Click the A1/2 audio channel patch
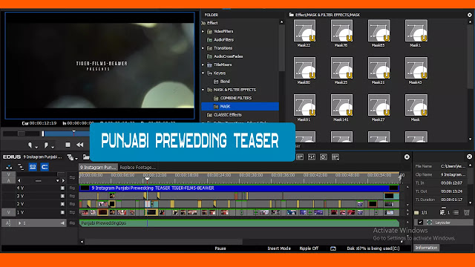The image size is (475, 267). coord(8,223)
